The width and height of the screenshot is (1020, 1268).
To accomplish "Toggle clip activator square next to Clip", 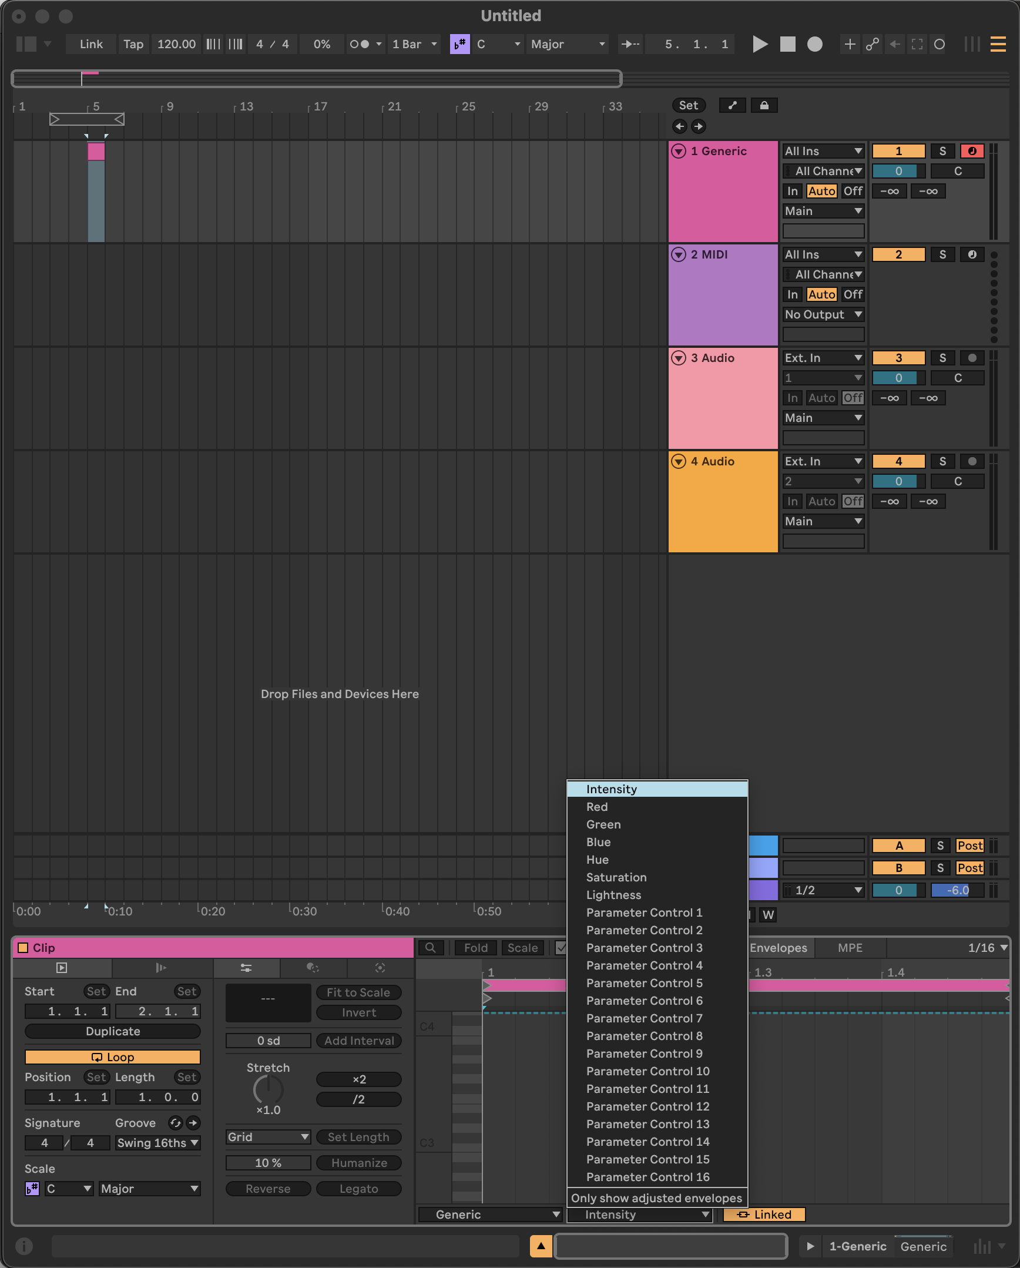I will coord(23,947).
